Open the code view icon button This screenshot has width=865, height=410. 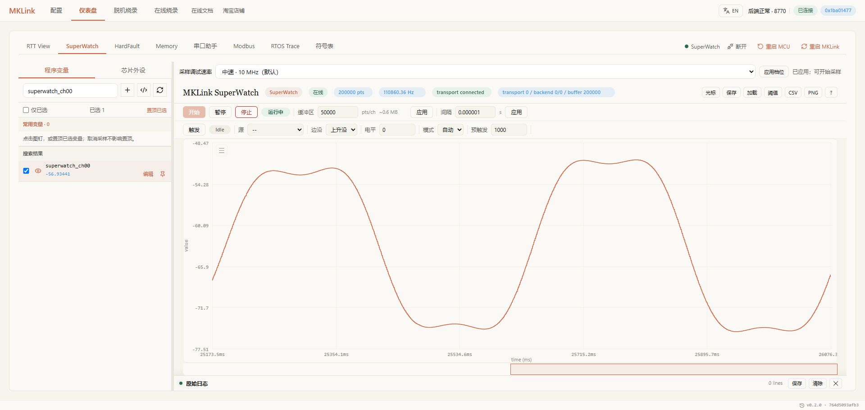pyautogui.click(x=144, y=90)
